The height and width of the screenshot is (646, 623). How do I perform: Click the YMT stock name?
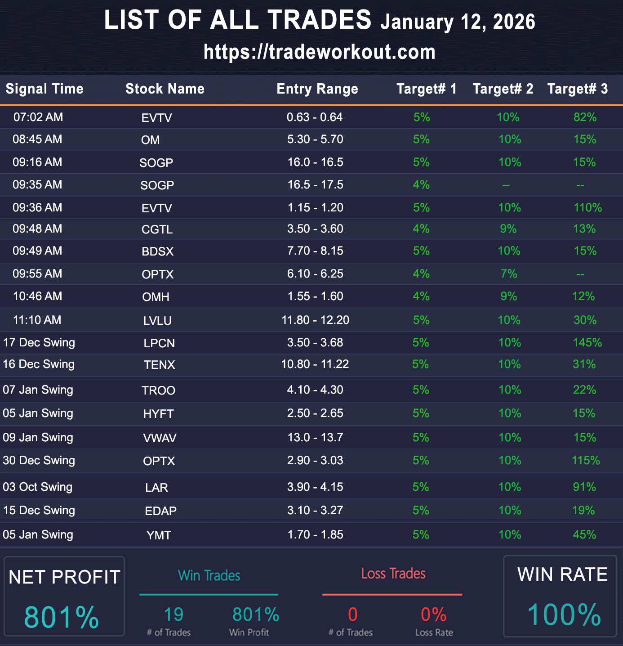159,535
